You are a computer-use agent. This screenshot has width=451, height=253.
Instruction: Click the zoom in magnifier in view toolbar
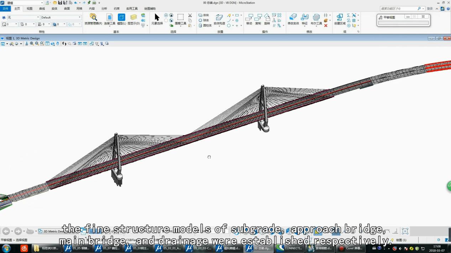(x=32, y=44)
